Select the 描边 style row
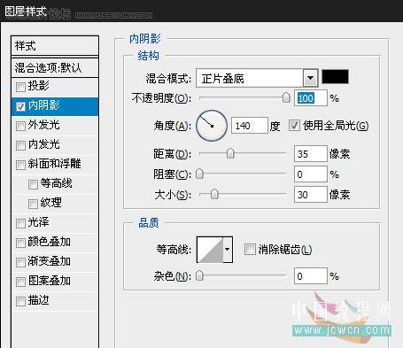403x348 pixels. coord(55,301)
